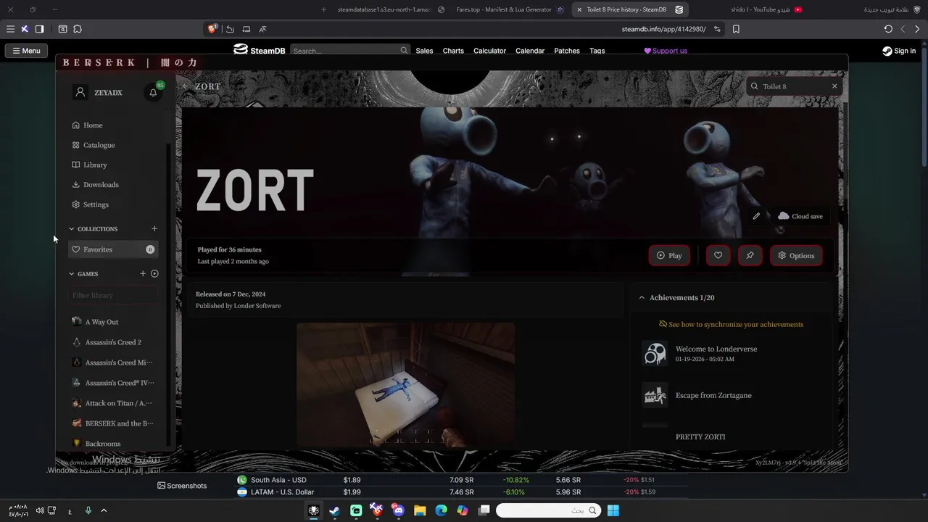Add a new collection with plus icon

click(x=154, y=229)
